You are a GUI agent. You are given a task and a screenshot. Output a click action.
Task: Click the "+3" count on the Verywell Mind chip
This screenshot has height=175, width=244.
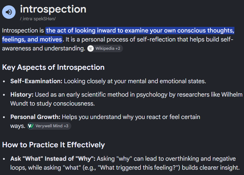coord(66,126)
